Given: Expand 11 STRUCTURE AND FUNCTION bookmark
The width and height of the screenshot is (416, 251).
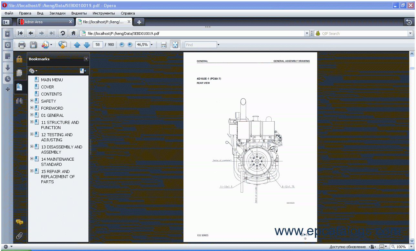Looking at the screenshot, I should coord(32,122).
